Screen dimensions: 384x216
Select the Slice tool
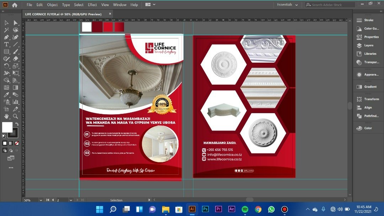(15, 109)
